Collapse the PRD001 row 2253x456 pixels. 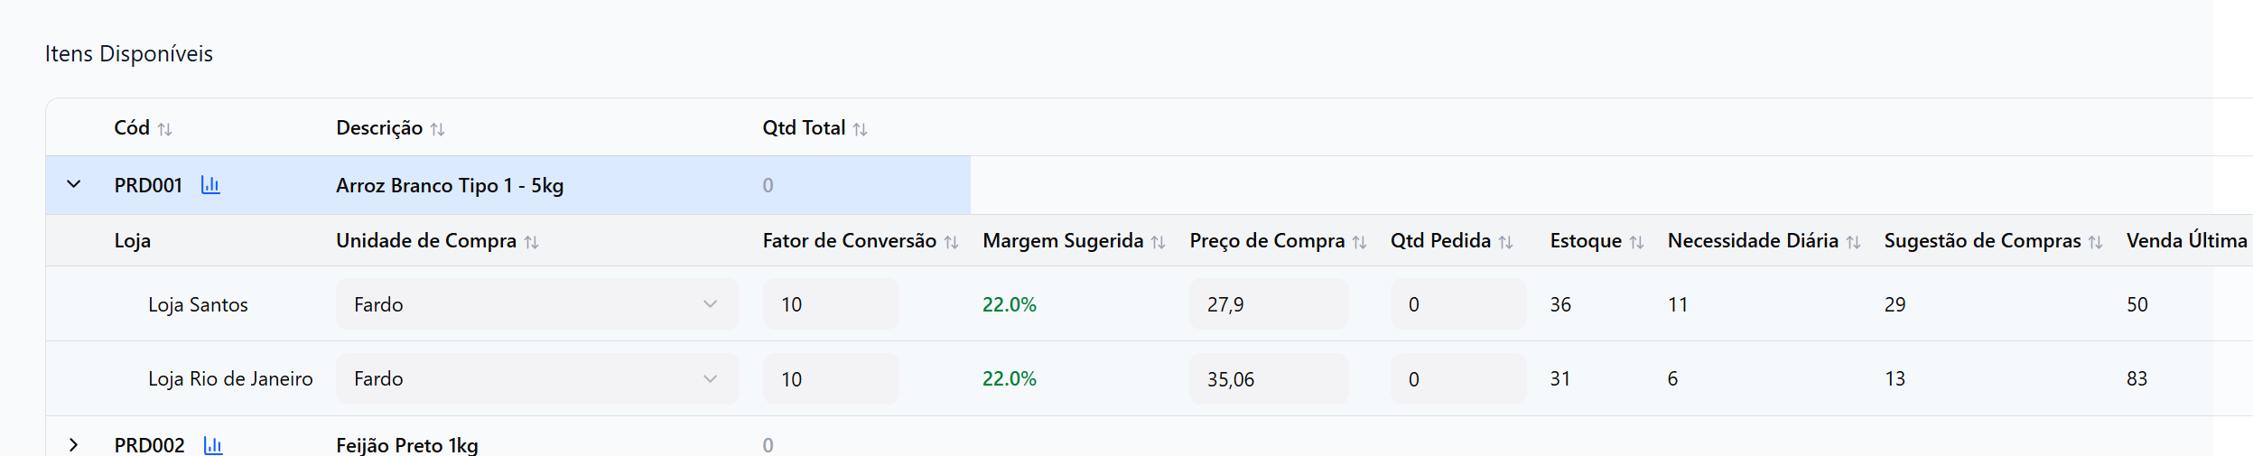pyautogui.click(x=74, y=184)
